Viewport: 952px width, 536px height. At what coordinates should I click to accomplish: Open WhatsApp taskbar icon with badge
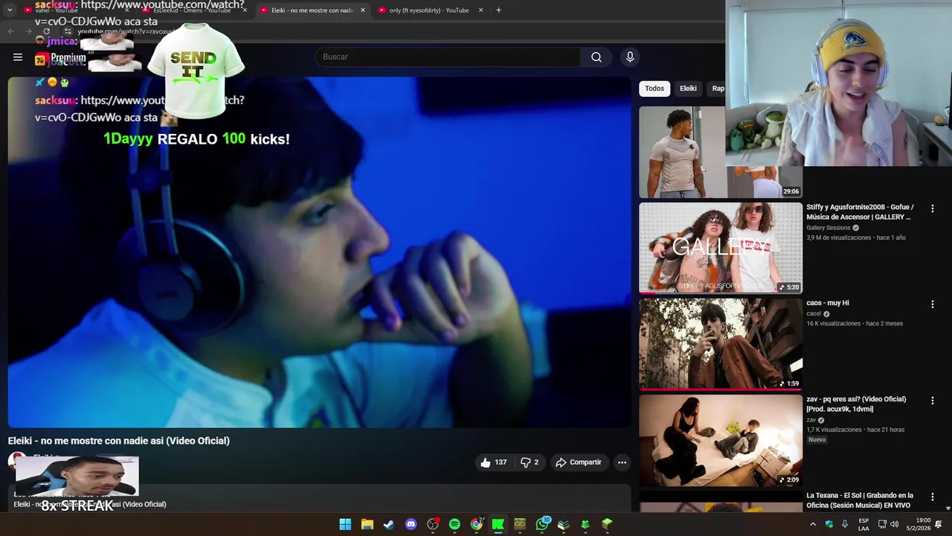[542, 524]
